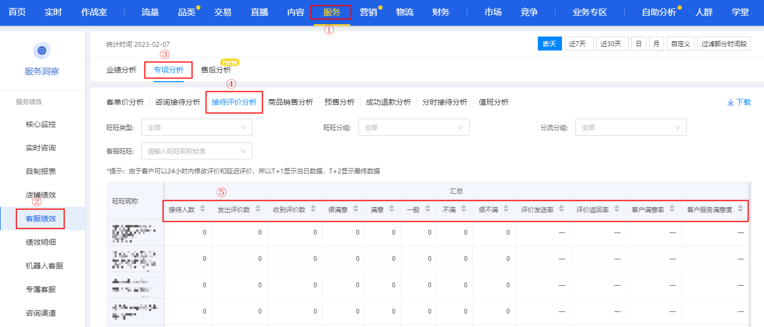Open 竞争 in top navigation
Image resolution: width=764 pixels, height=327 pixels.
coord(529,12)
